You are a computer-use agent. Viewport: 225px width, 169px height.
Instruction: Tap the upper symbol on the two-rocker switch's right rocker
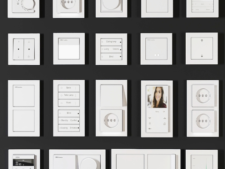pos(29,42)
